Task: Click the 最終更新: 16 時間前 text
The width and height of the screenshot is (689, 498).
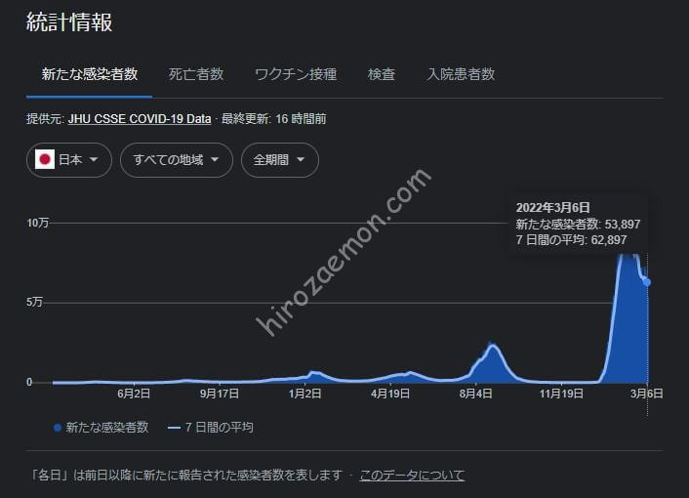Action: (274, 119)
